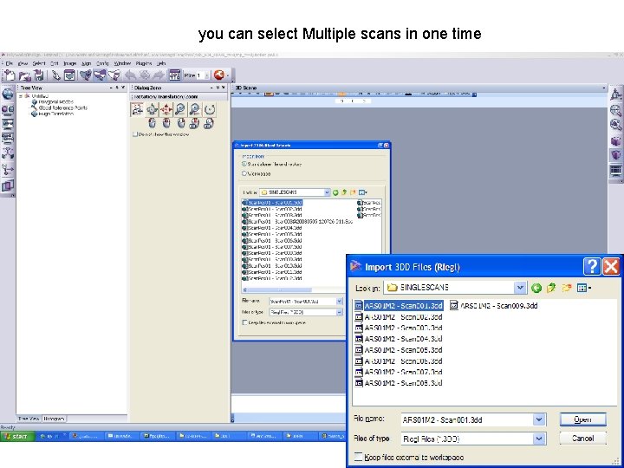Click the Save project toolbar icon
This screenshot has width=624, height=468.
click(39, 75)
